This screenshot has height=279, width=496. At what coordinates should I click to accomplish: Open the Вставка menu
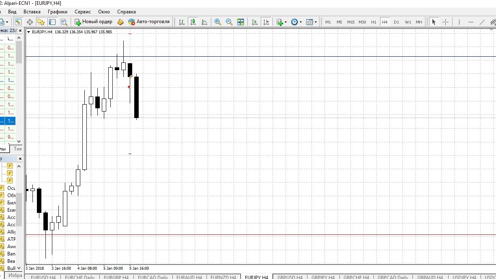pos(32,12)
